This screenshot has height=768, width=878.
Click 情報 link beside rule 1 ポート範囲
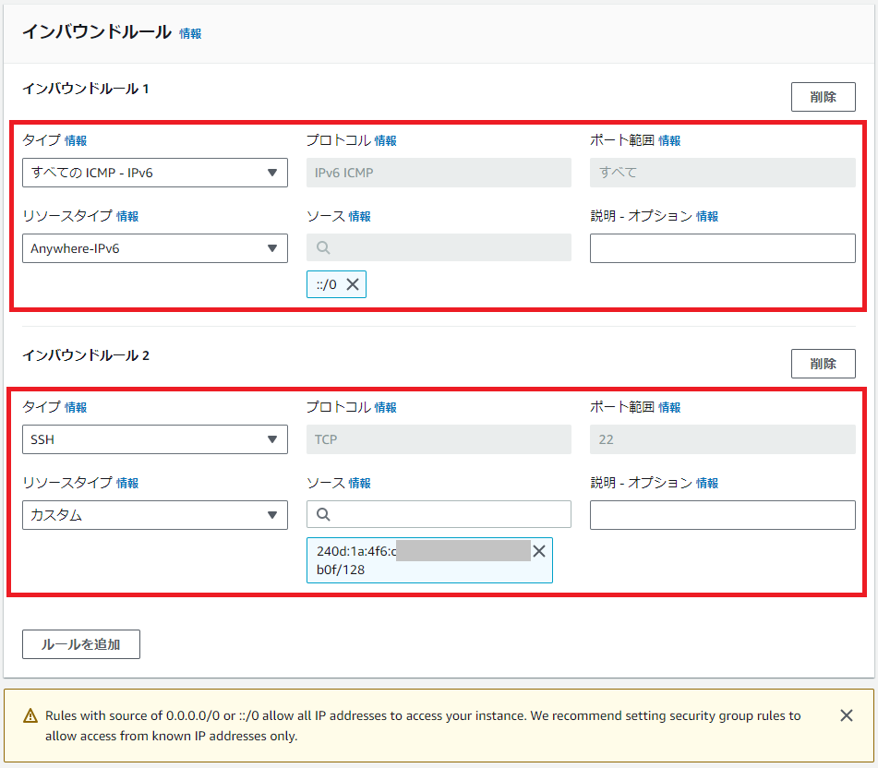[669, 141]
